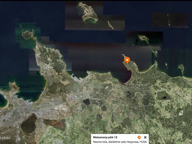Click the Metsamarja põik 13 address title

[x=105, y=137]
